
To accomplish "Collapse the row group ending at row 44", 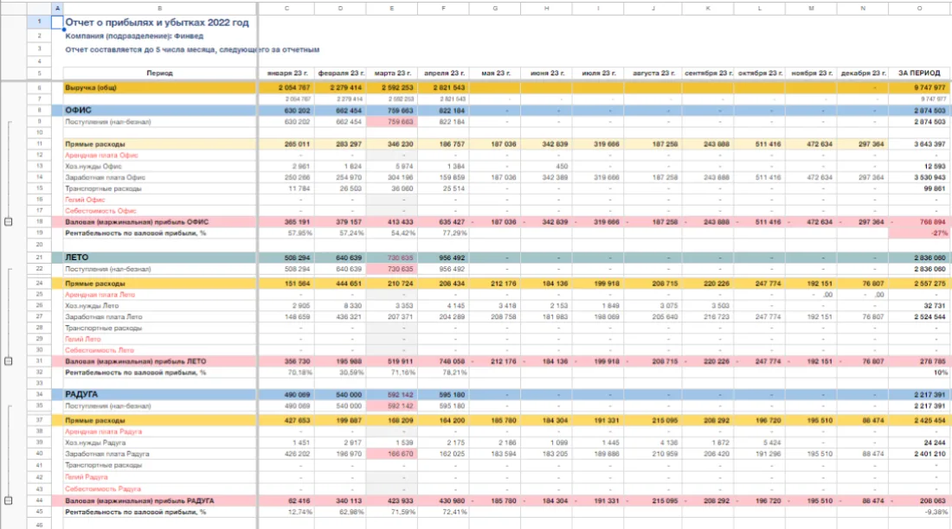I will (9, 500).
